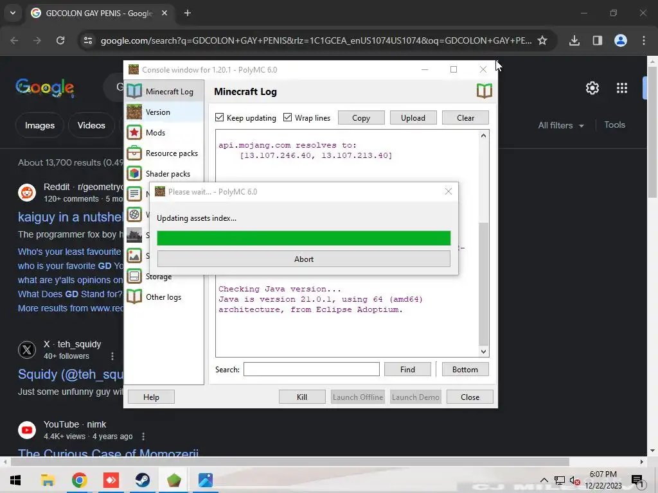The width and height of the screenshot is (658, 493).
Task: Open File Explorer from taskbar
Action: [x=48, y=480]
